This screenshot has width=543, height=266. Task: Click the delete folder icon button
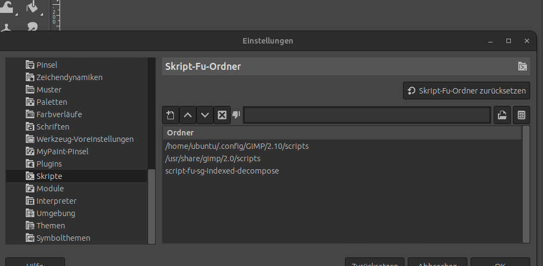[222, 115]
